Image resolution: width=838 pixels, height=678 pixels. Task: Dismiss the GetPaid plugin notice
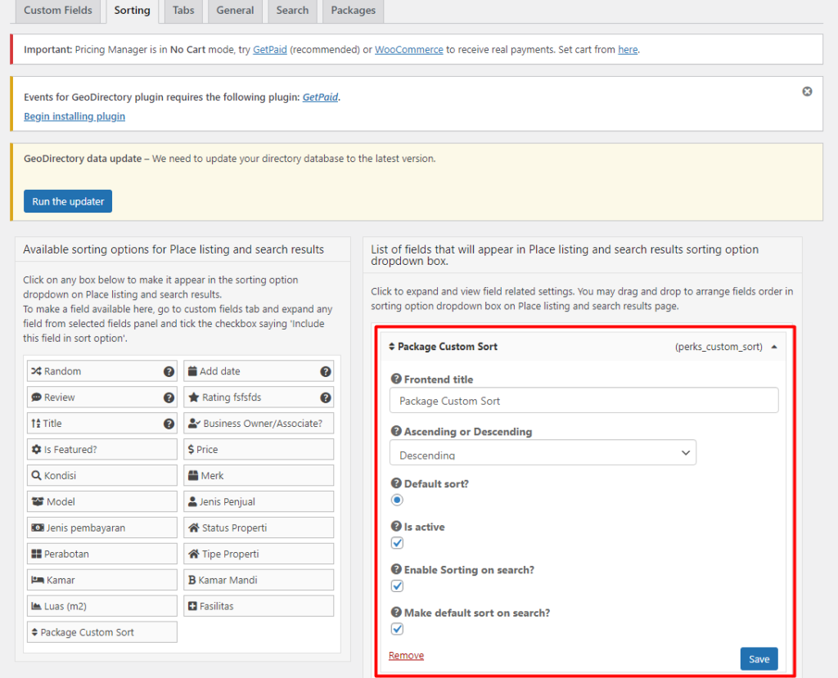(807, 92)
